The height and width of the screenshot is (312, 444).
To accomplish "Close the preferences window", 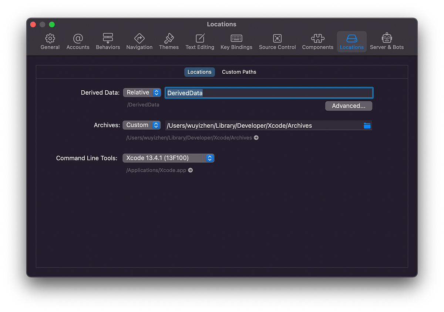I will click(x=33, y=24).
